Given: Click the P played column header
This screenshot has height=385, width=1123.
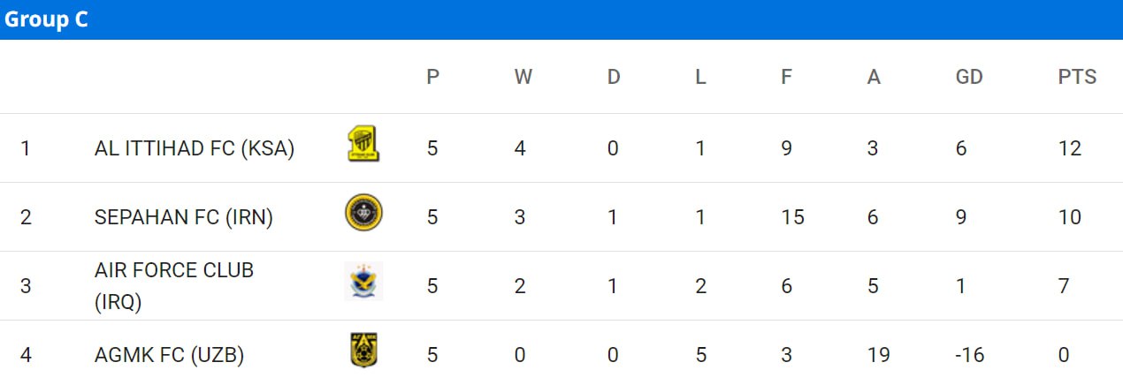Looking at the screenshot, I should coord(432,77).
